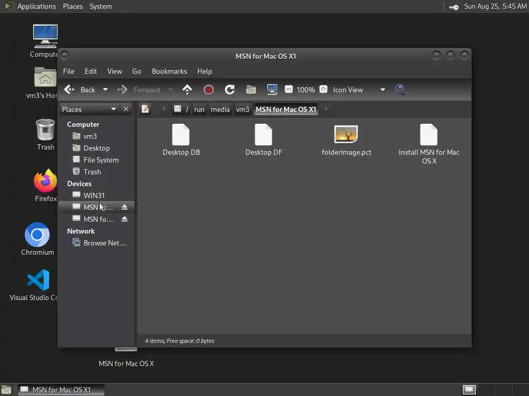
Task: Open the Places sidebar type dropdown
Action: pos(89,109)
